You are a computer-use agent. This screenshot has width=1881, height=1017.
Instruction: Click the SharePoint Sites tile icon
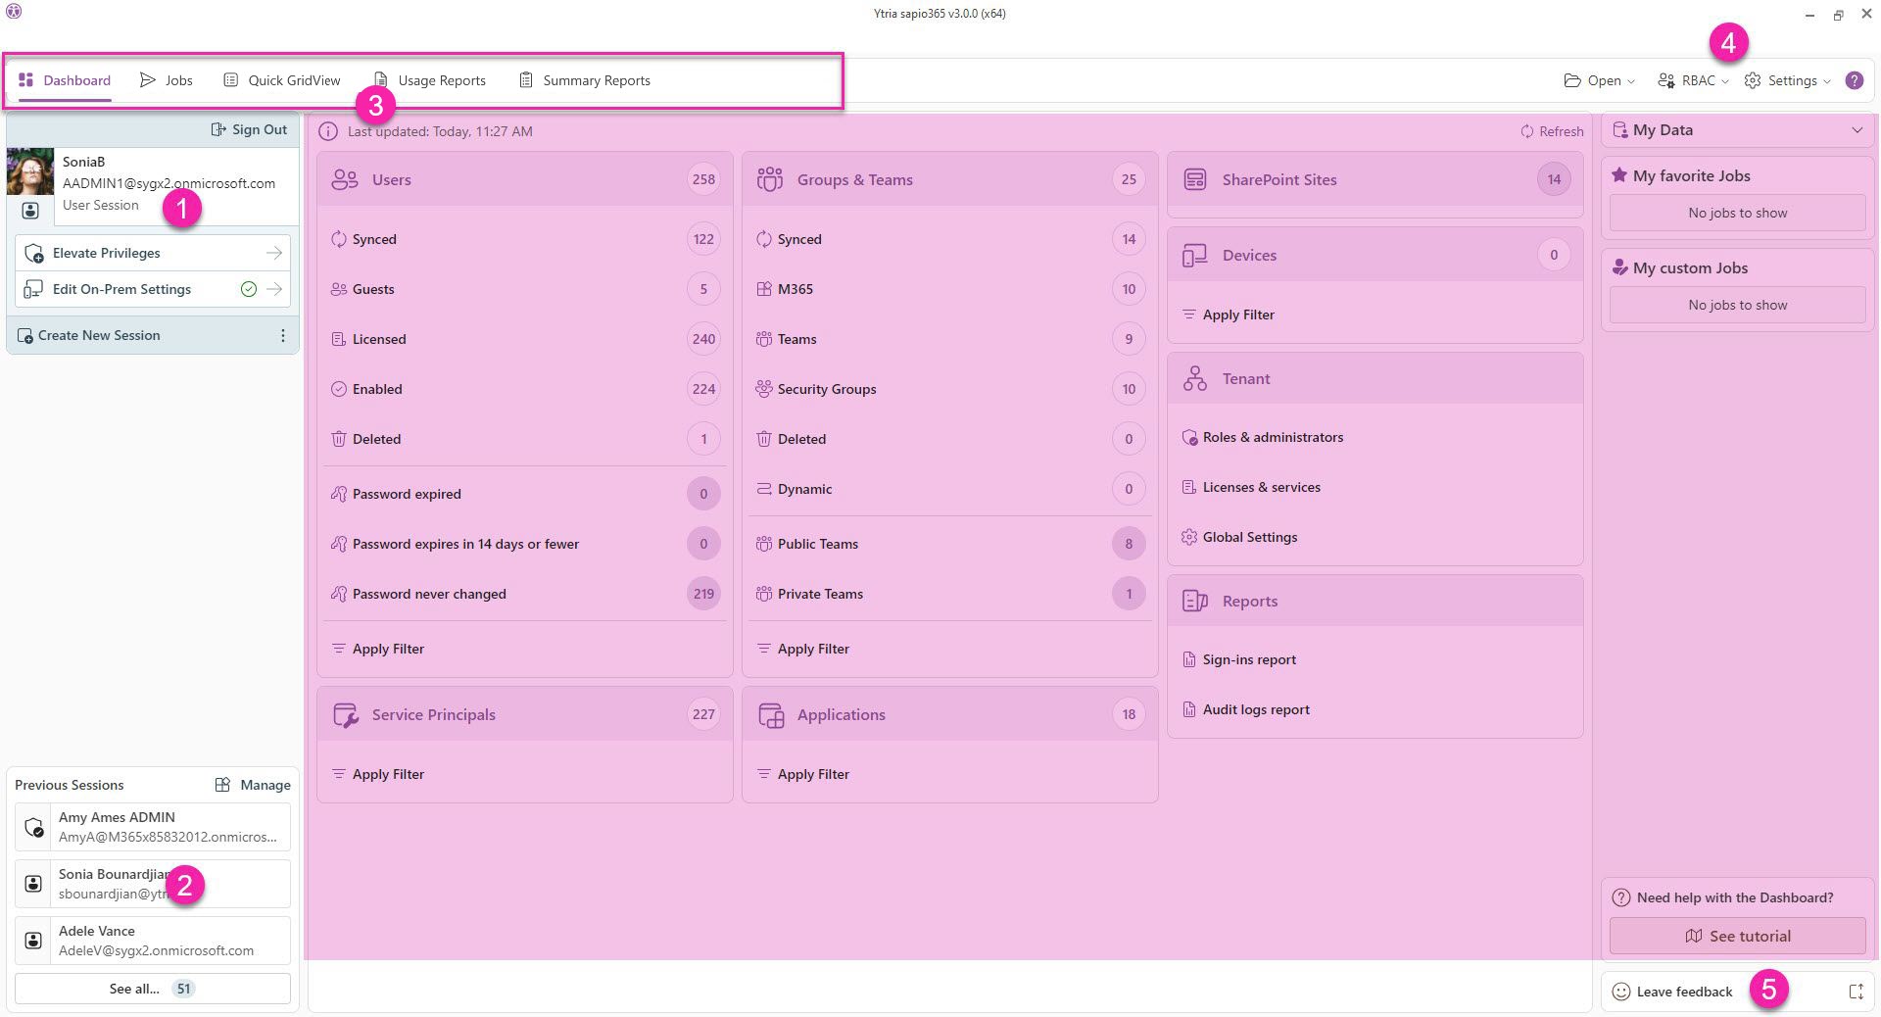(x=1194, y=179)
